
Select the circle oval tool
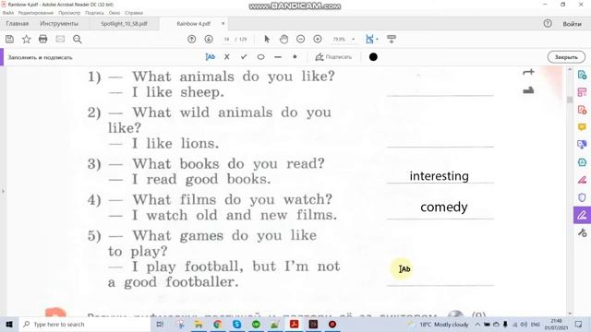click(x=260, y=57)
